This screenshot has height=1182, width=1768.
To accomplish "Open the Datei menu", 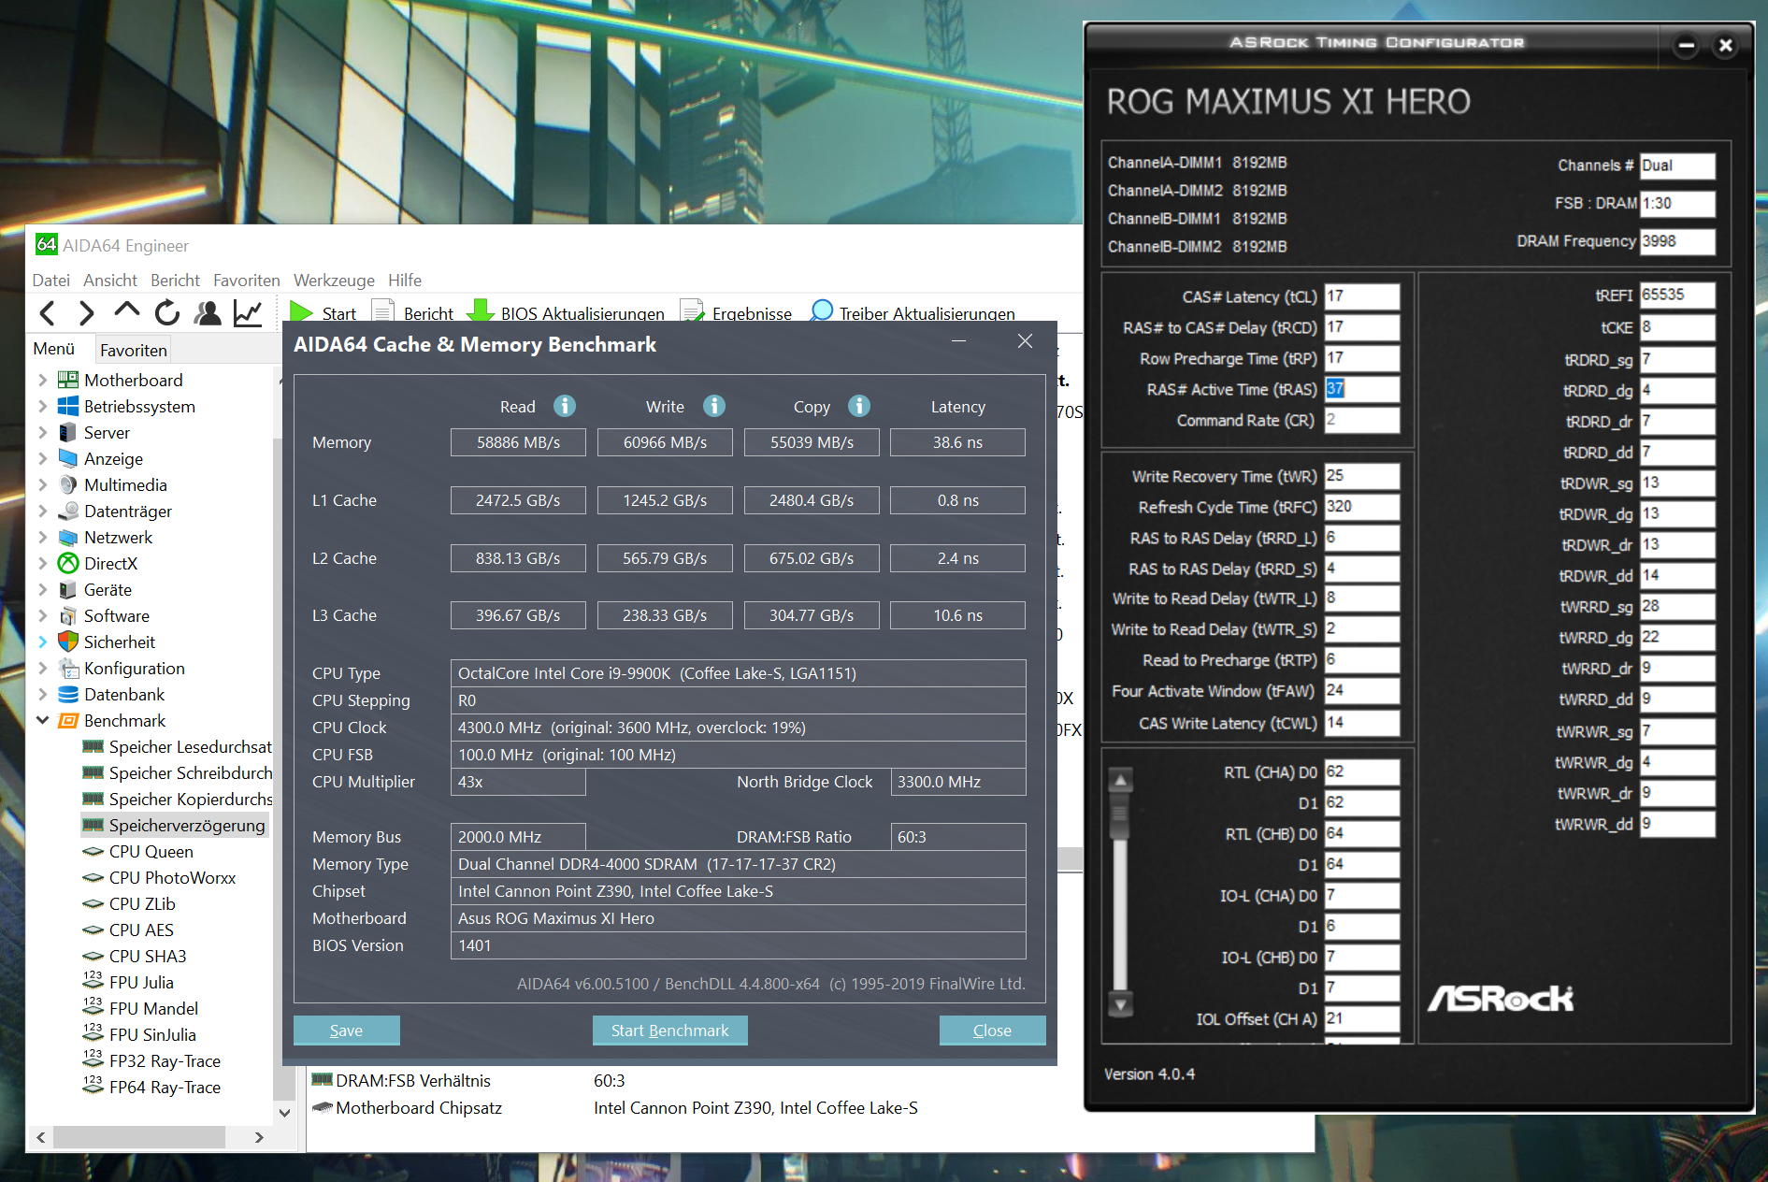I will tap(50, 281).
